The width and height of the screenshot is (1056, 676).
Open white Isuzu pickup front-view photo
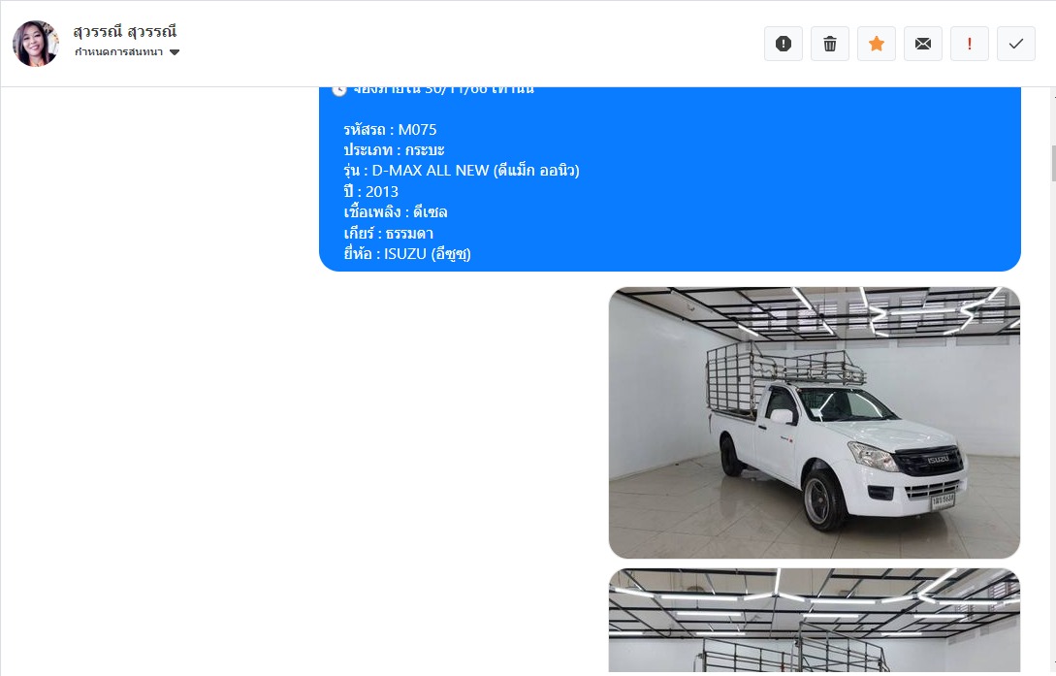(815, 423)
